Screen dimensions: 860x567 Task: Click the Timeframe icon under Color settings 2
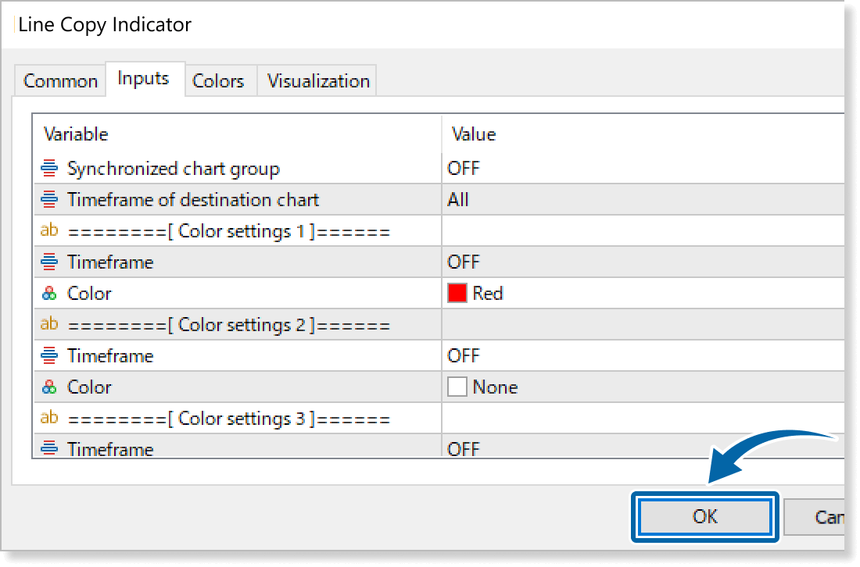click(49, 355)
